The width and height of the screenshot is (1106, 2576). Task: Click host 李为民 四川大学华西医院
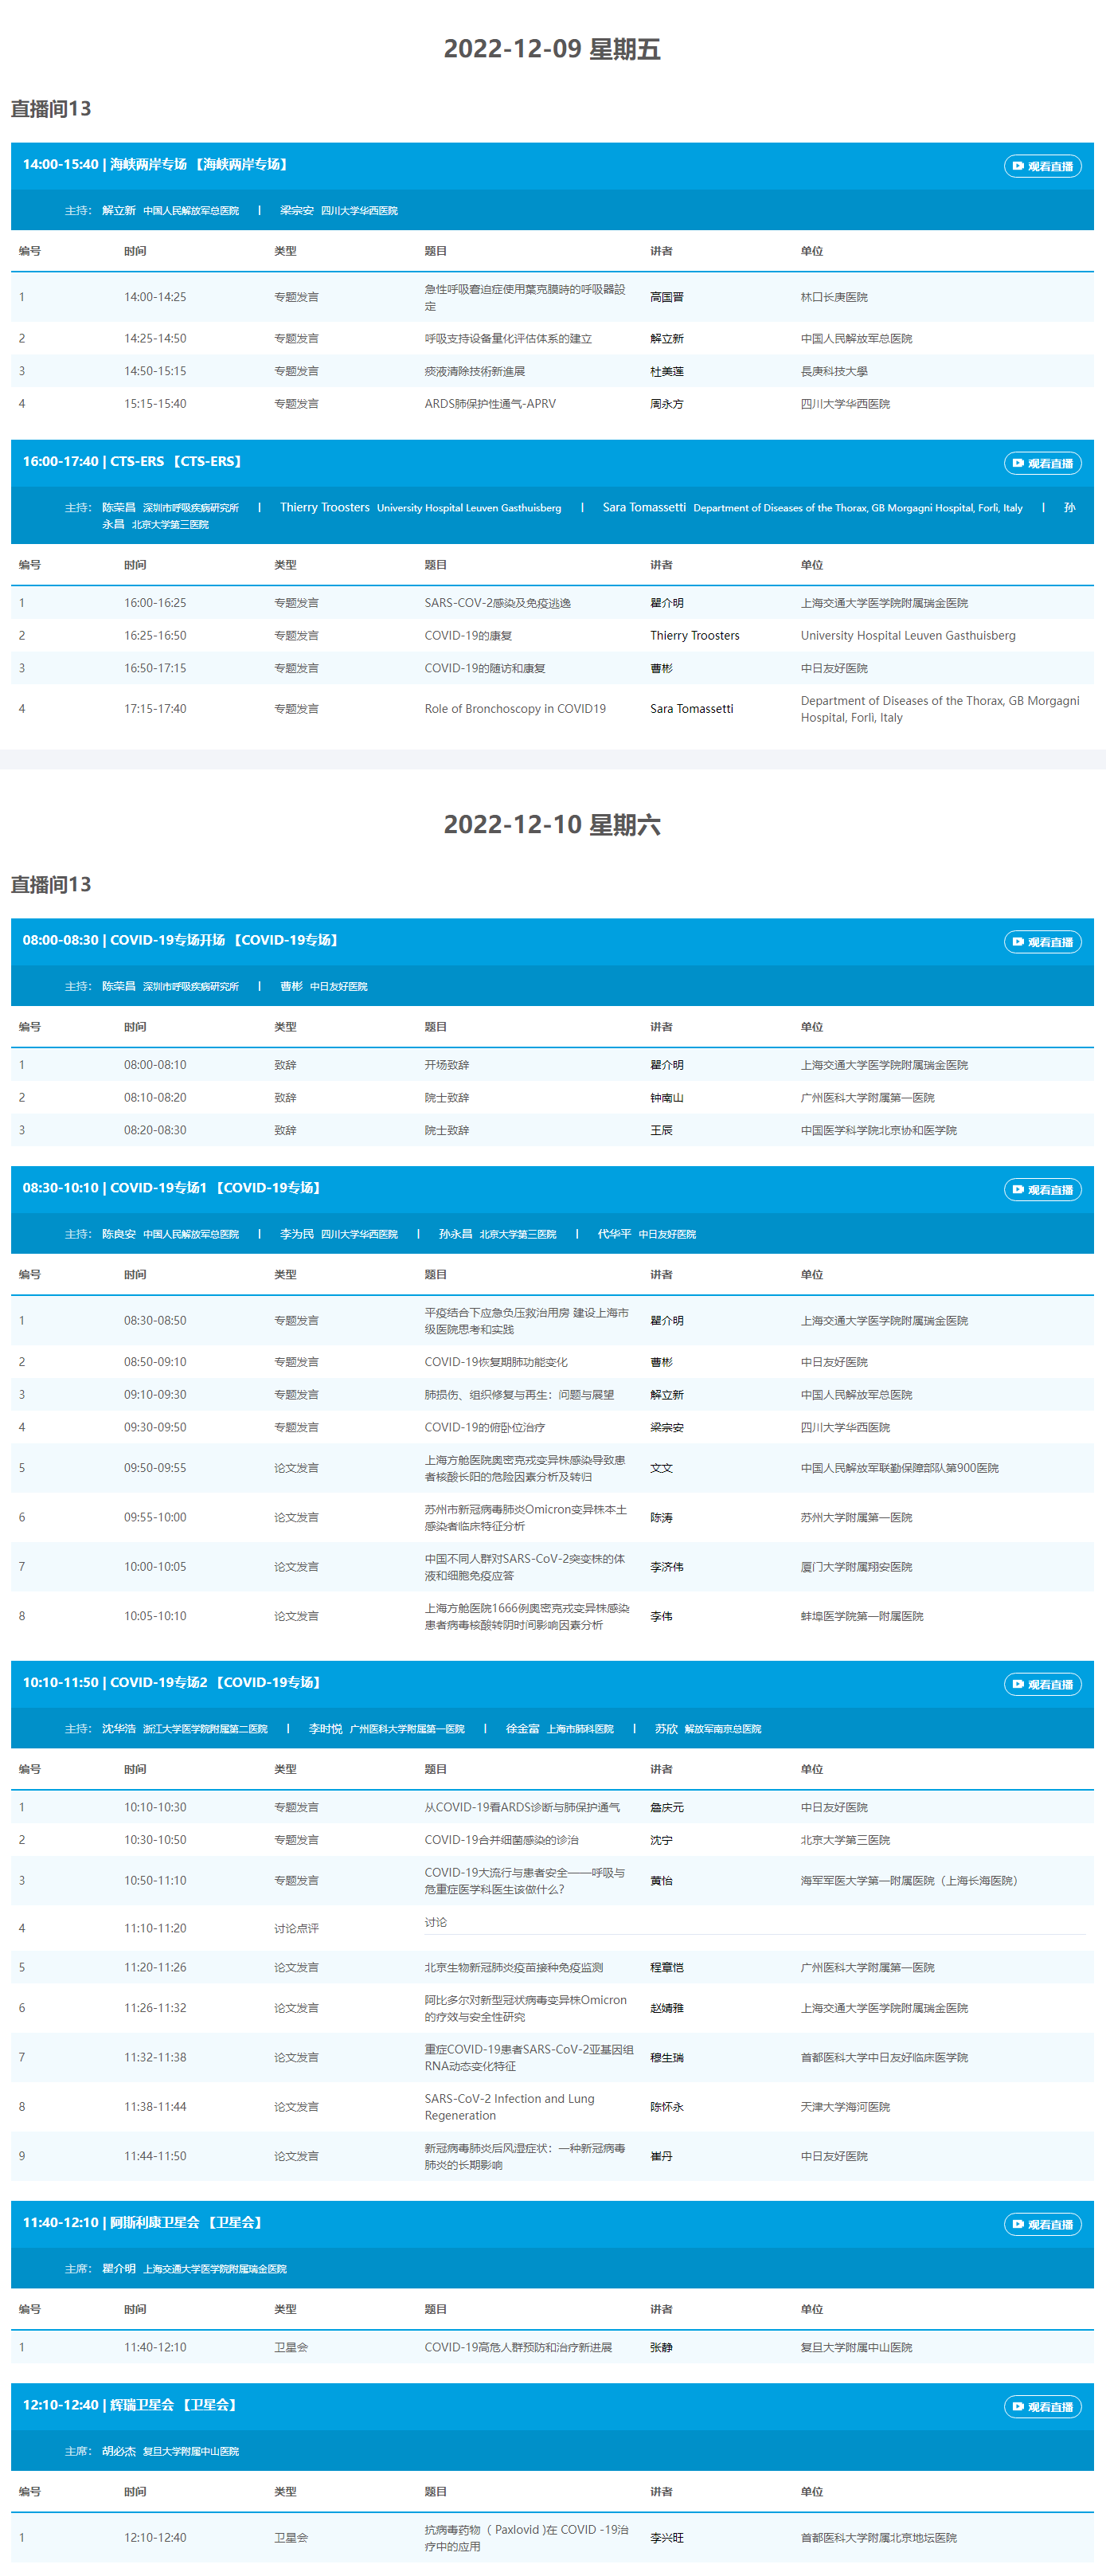pos(338,1235)
